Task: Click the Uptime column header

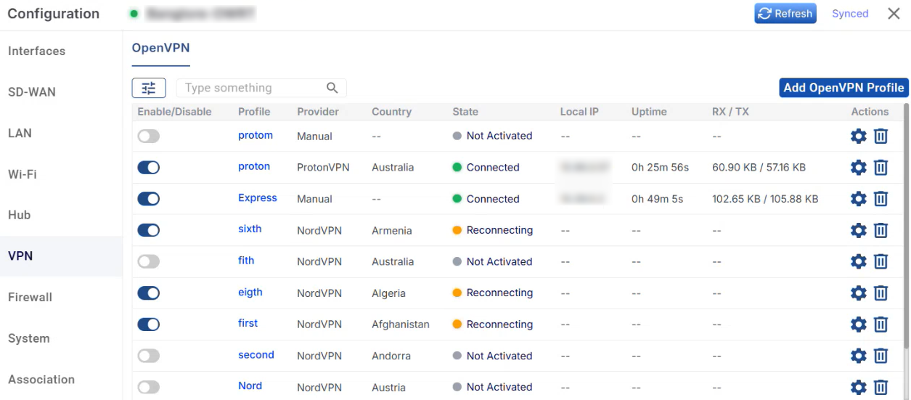Action: click(x=649, y=112)
